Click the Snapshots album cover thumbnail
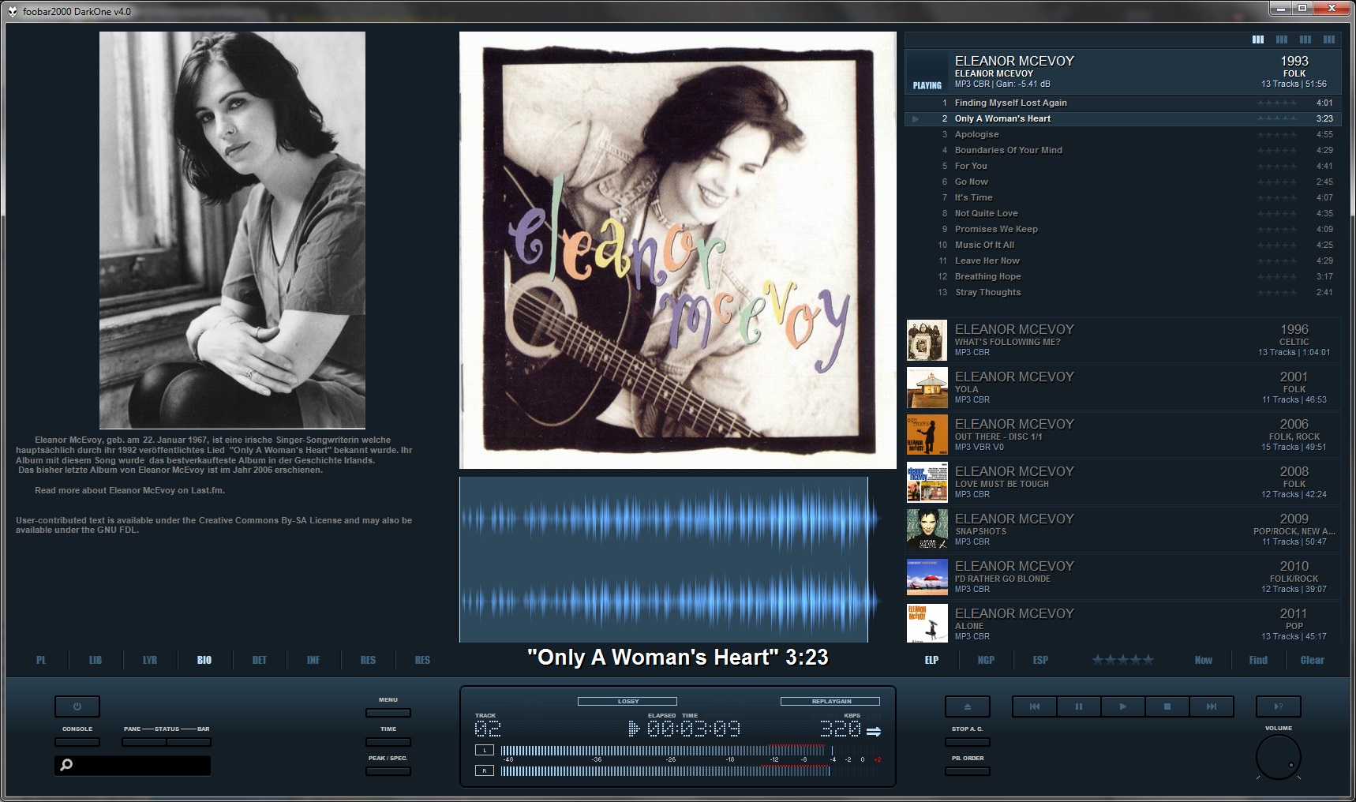Image resolution: width=1356 pixels, height=802 pixels. [927, 530]
